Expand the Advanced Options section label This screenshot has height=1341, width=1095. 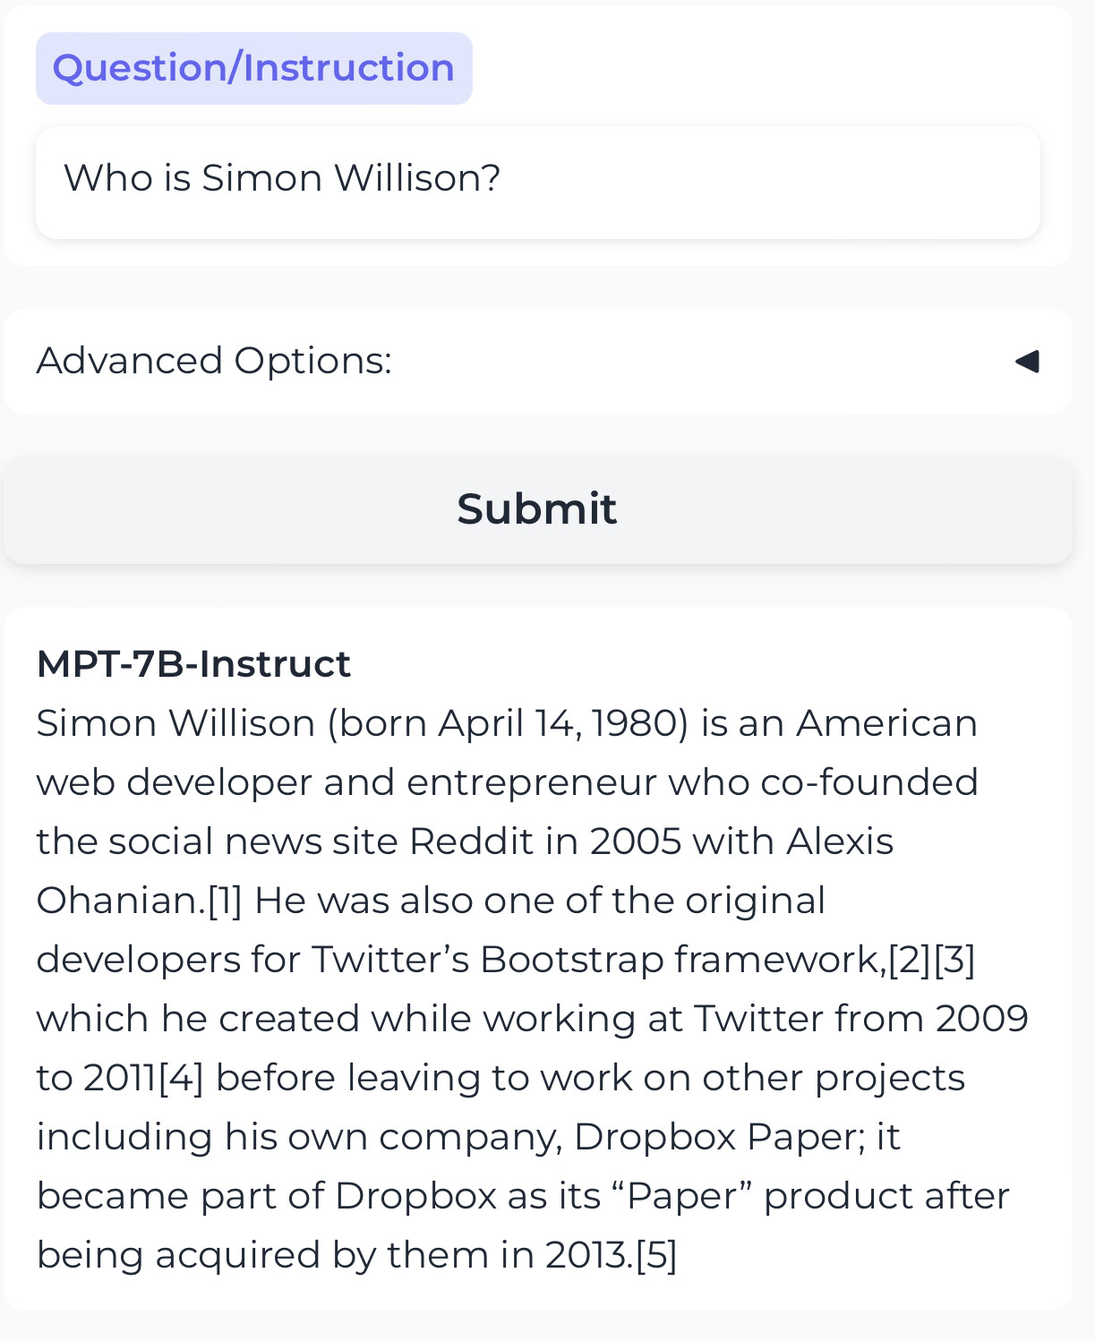[214, 361]
